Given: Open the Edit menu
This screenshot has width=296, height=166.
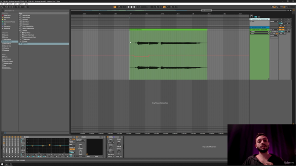Looking at the screenshot, I should (6, 4).
